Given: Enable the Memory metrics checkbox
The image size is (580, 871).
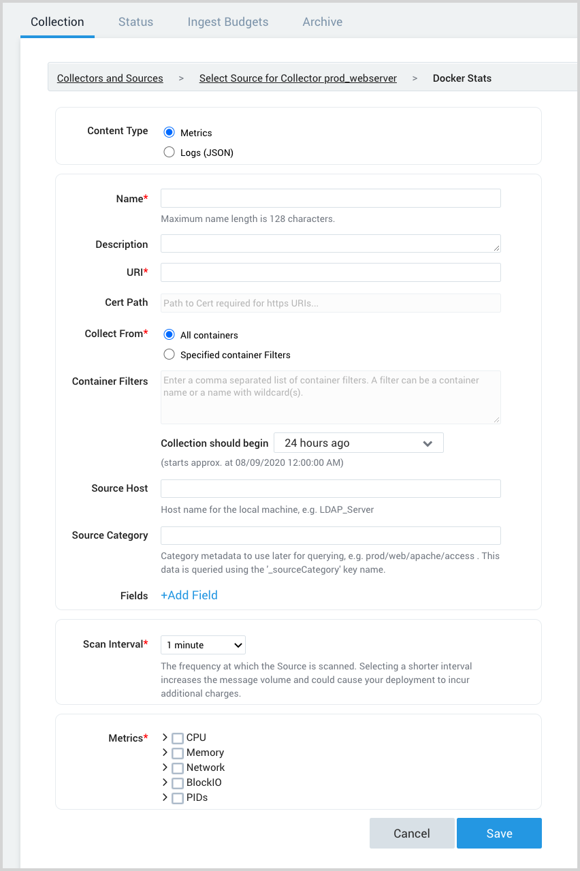Looking at the screenshot, I should (178, 753).
